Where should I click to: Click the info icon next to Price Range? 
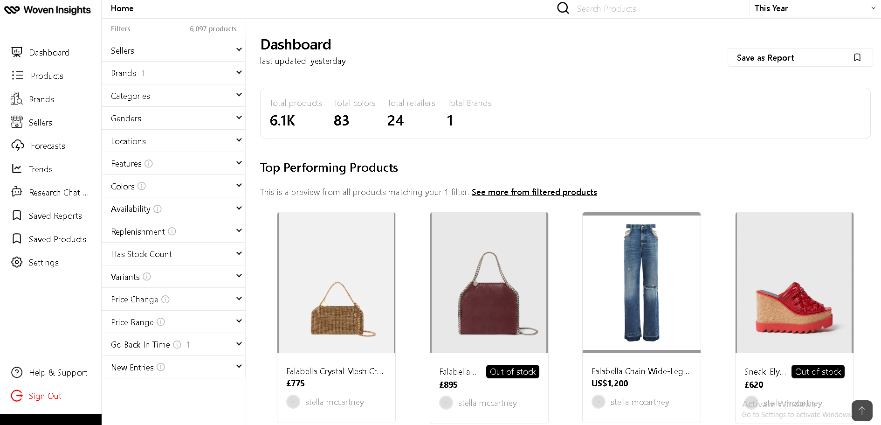click(161, 322)
